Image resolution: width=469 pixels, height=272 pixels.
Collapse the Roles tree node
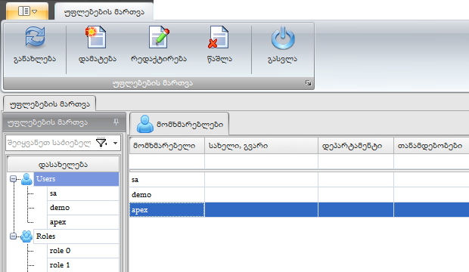[13, 236]
